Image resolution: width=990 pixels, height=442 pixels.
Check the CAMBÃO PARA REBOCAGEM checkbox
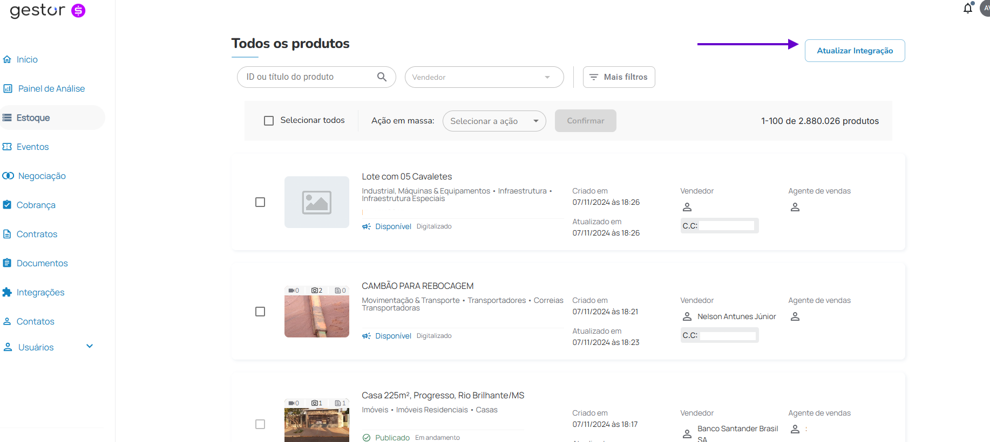pyautogui.click(x=260, y=312)
